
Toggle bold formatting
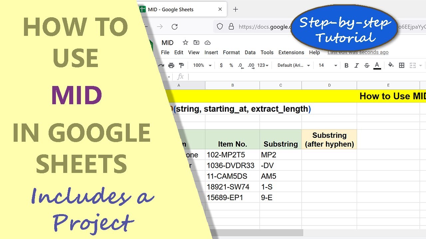346,65
